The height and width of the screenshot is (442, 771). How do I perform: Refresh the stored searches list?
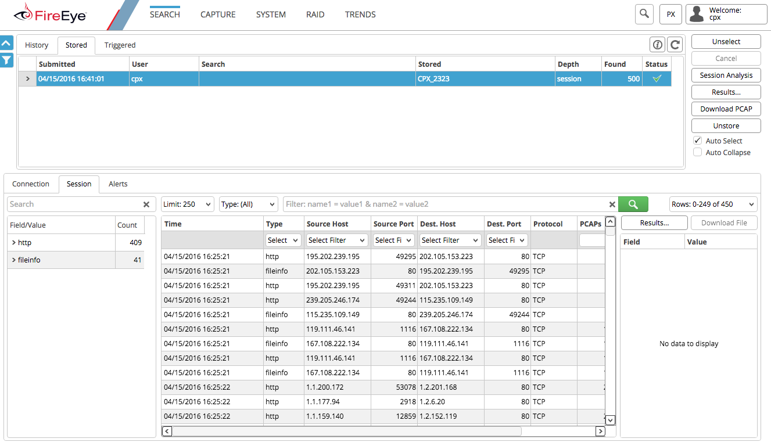tap(674, 44)
